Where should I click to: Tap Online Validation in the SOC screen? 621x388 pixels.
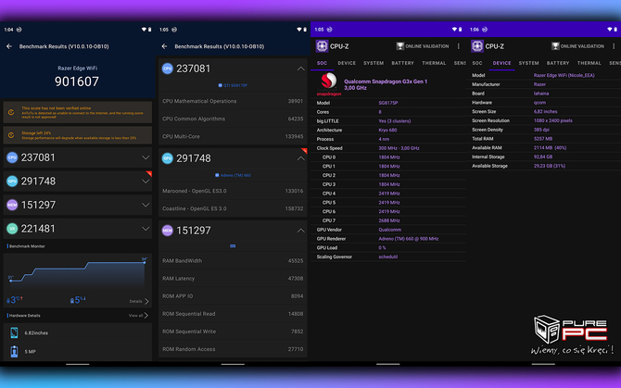(423, 46)
